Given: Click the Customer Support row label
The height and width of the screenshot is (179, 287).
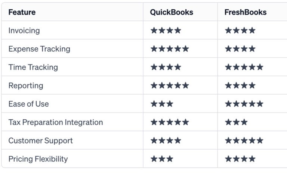Looking at the screenshot, I should click(40, 141).
